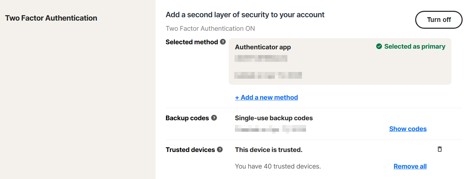Click the help icon beside Selected method
The width and height of the screenshot is (465, 179).
coord(223,42)
